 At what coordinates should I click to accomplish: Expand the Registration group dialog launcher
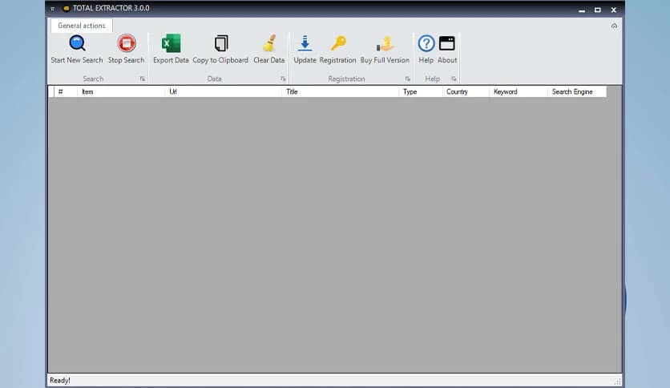point(408,79)
